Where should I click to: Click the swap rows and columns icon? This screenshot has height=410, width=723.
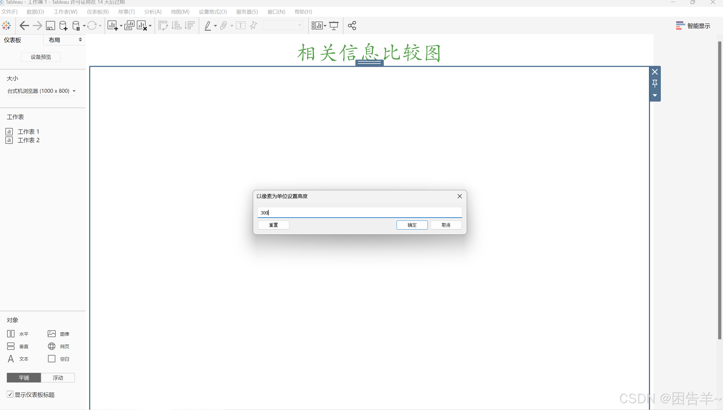click(x=163, y=26)
